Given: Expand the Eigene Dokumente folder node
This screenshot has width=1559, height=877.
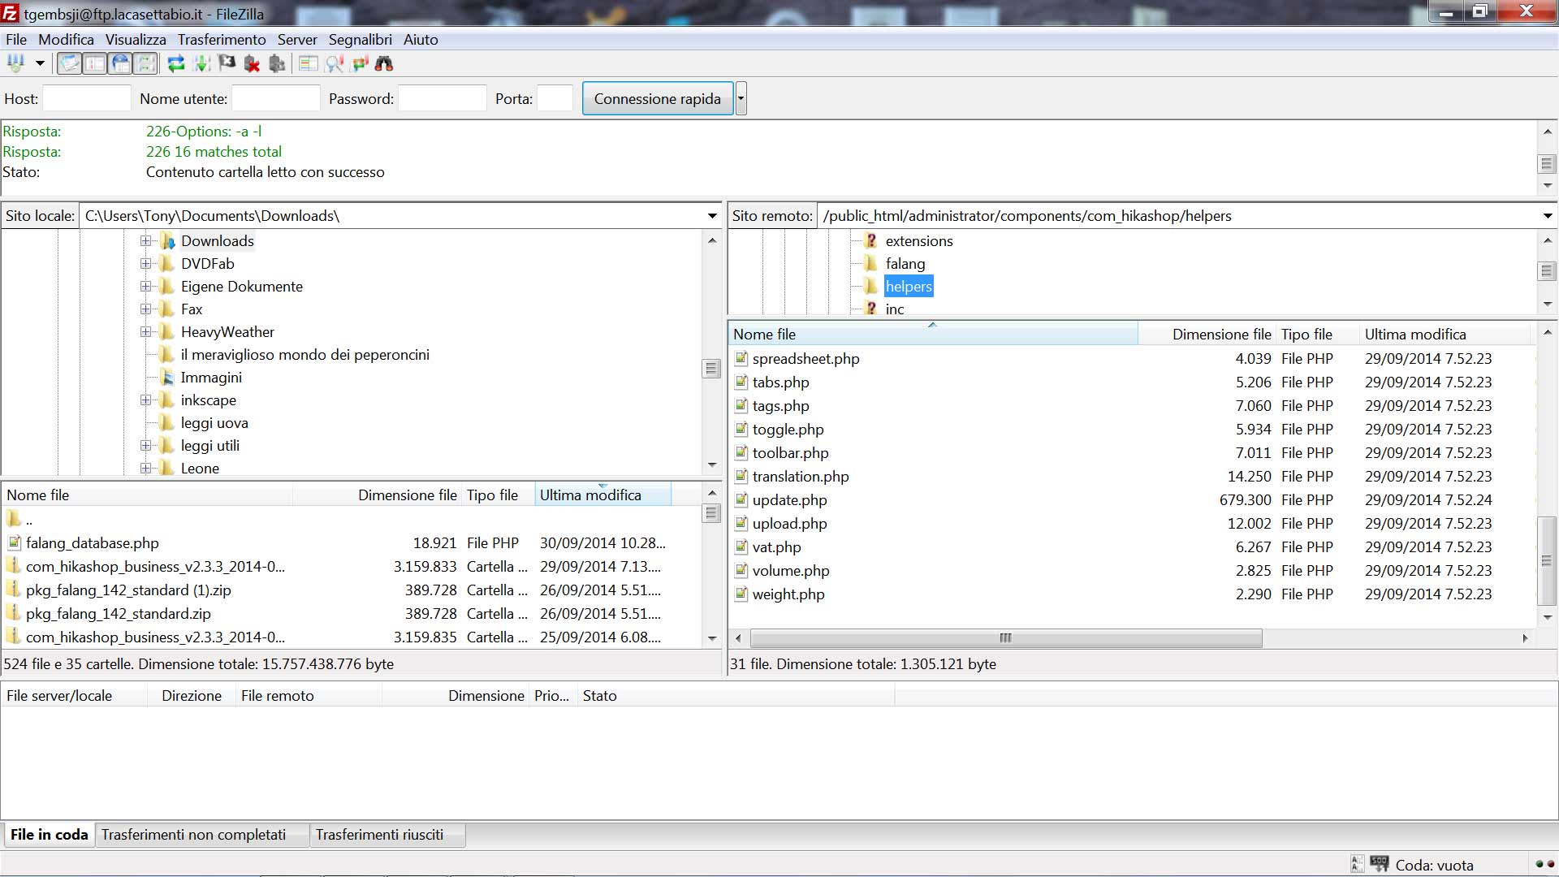Looking at the screenshot, I should [145, 287].
